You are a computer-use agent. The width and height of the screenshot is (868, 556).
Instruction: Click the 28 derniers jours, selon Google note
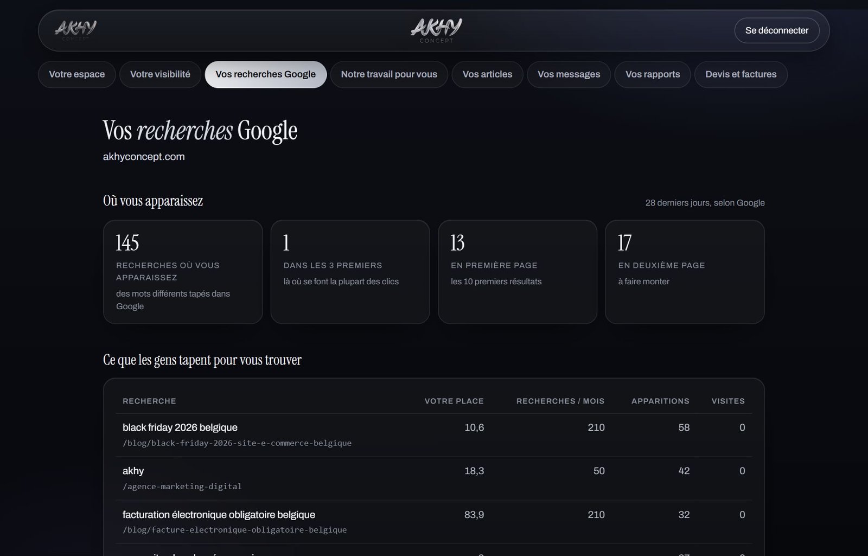[705, 203]
